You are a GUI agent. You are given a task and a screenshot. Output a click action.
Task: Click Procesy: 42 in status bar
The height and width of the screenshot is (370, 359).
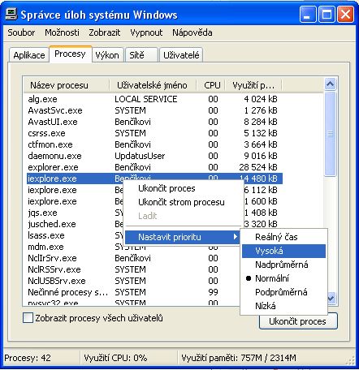click(28, 358)
